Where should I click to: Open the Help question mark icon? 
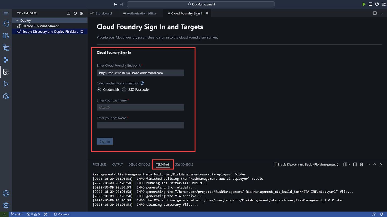(377, 4)
